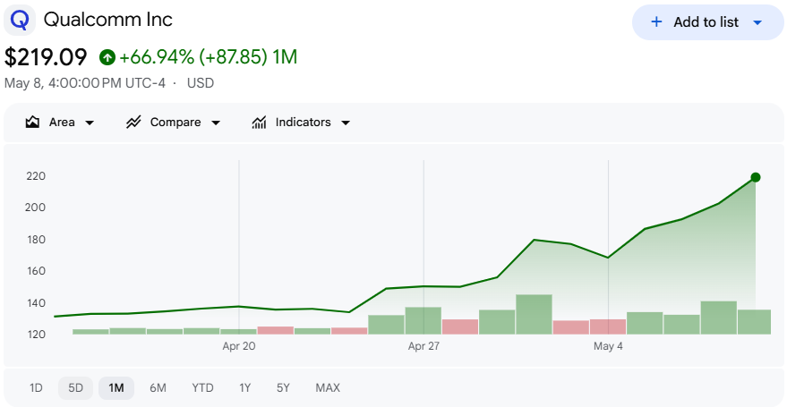Click the May 8, 4:00:00 PM UTC-4 timestamp
This screenshot has width=787, height=407.
click(85, 82)
